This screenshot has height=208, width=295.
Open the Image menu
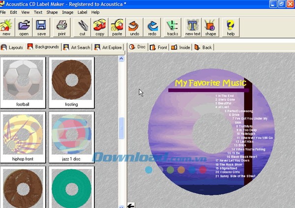pos(67,12)
